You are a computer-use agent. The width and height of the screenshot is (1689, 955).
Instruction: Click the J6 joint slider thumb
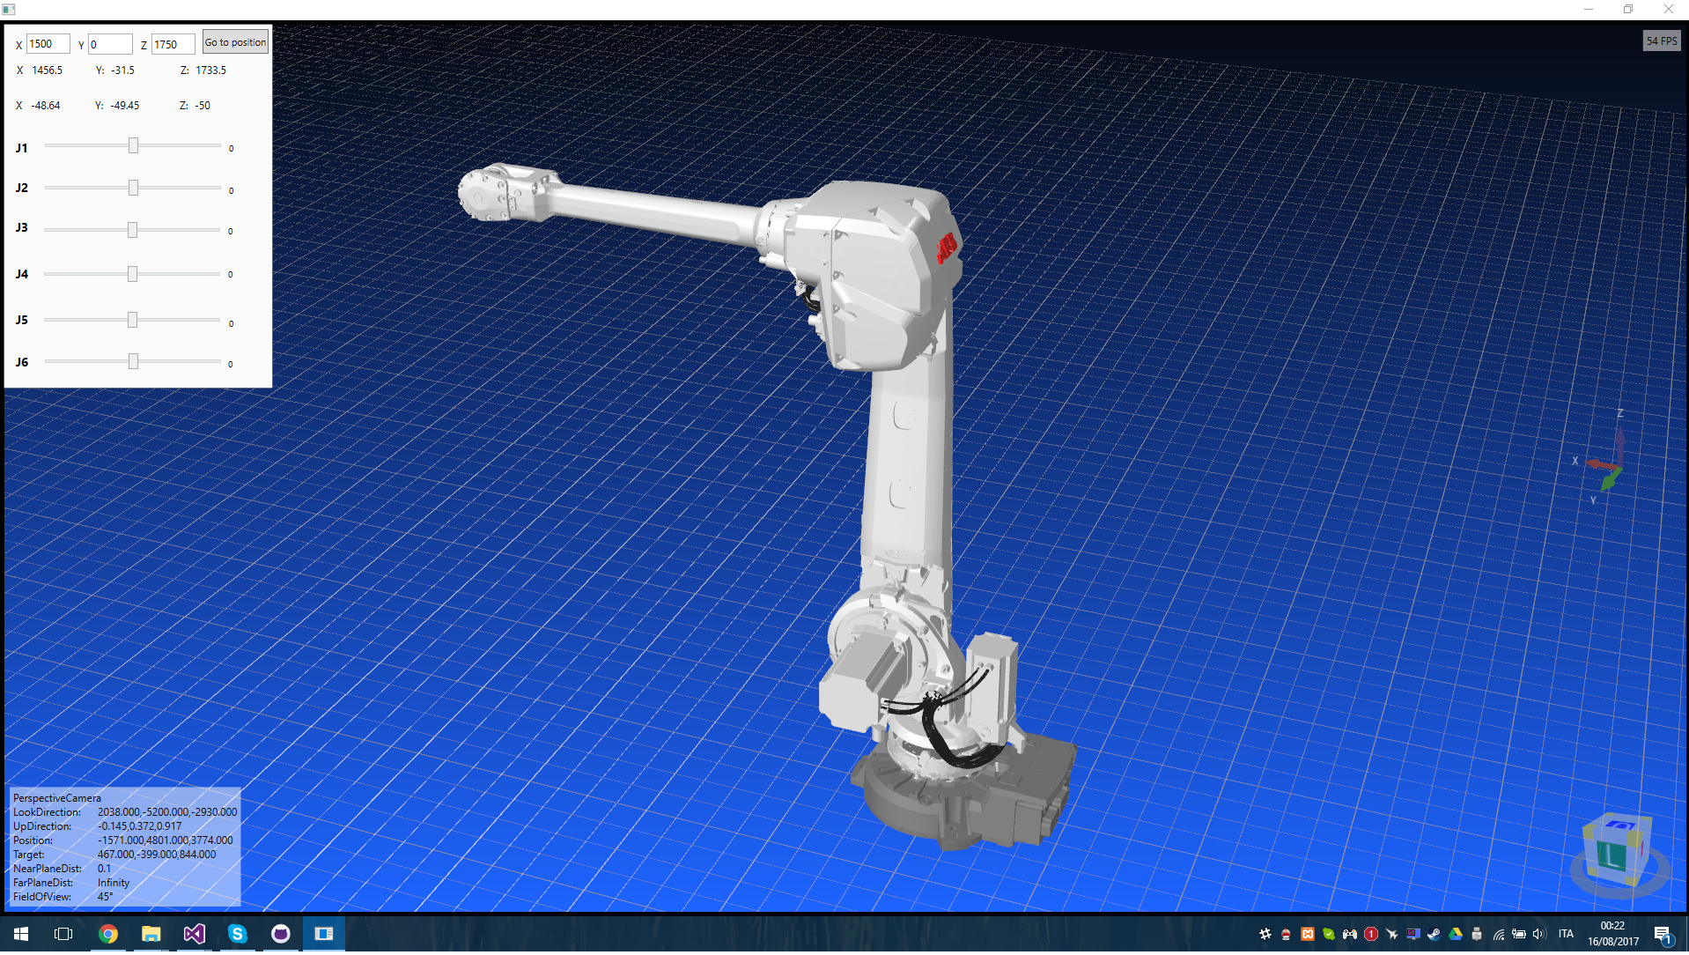coord(133,361)
